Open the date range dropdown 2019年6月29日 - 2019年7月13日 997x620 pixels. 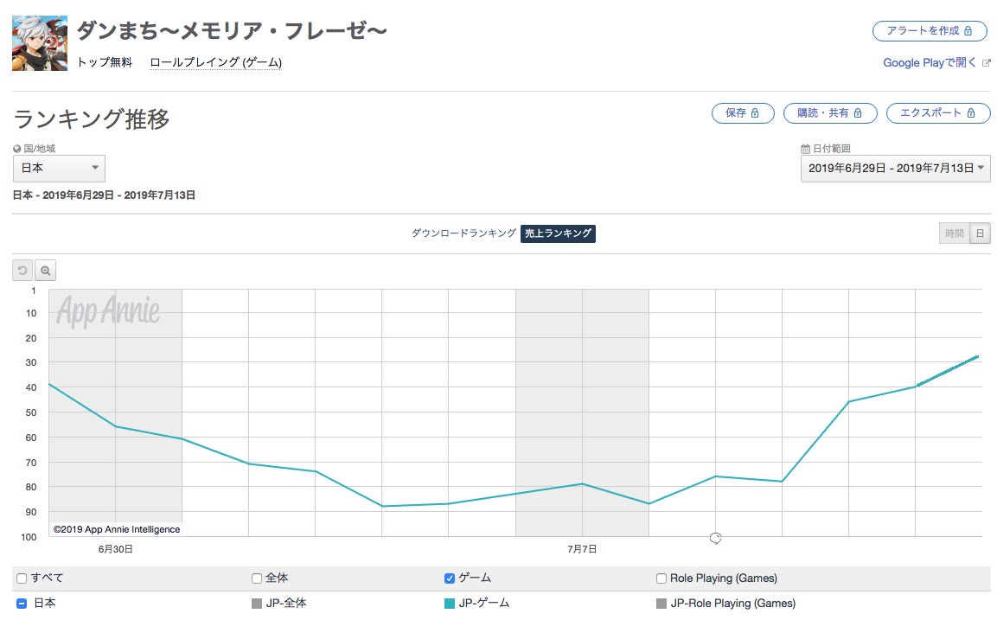(x=895, y=169)
